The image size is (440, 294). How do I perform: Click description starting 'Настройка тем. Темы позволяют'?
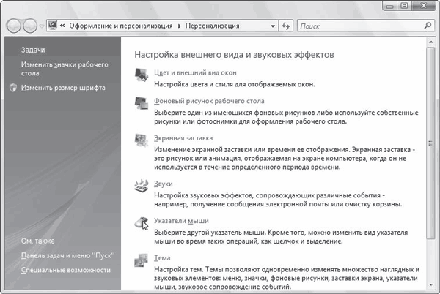tap(287, 278)
